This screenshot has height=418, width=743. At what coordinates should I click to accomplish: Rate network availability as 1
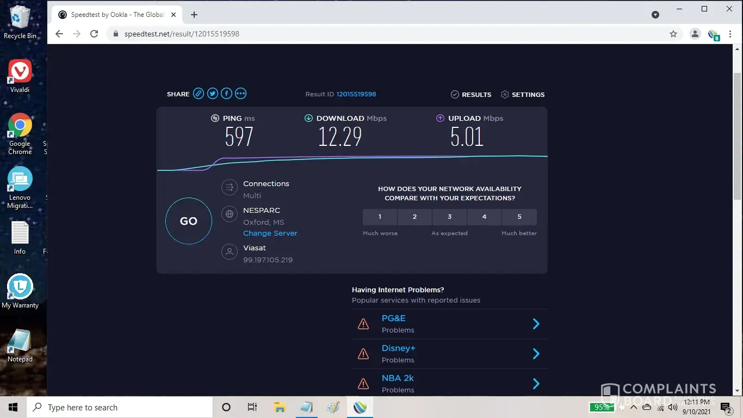[380, 217]
